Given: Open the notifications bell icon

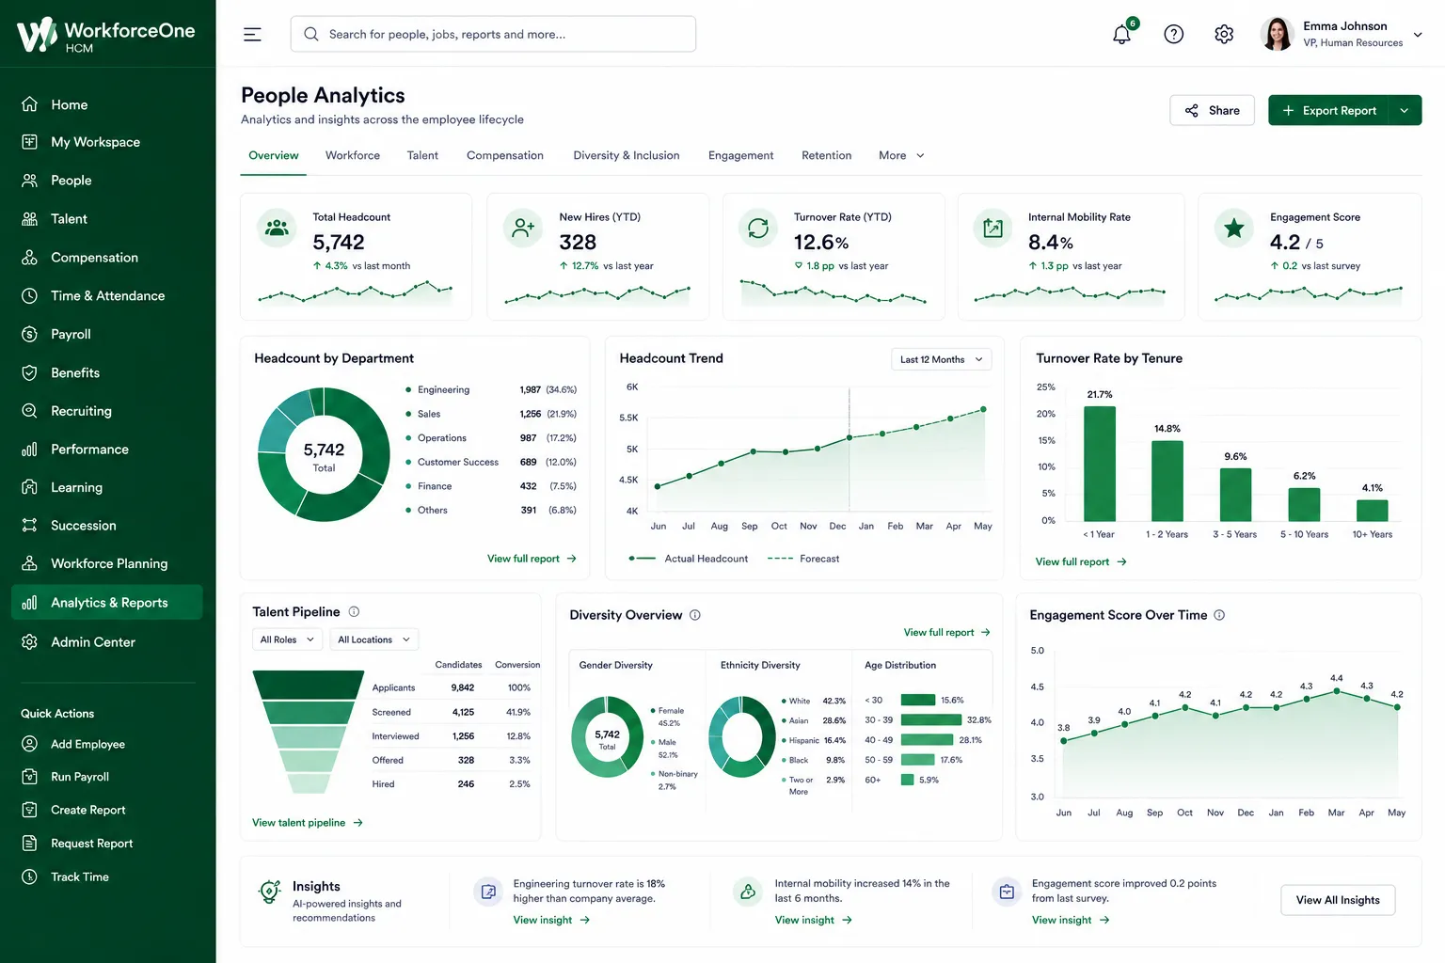Looking at the screenshot, I should pyautogui.click(x=1122, y=35).
